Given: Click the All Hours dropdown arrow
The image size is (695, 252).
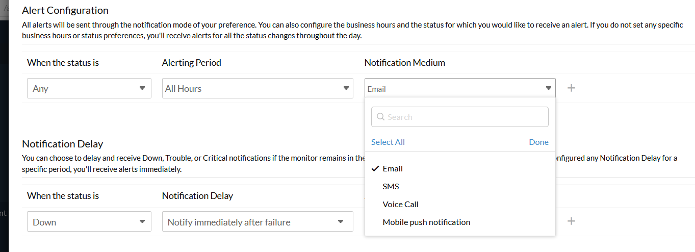Looking at the screenshot, I should (346, 88).
